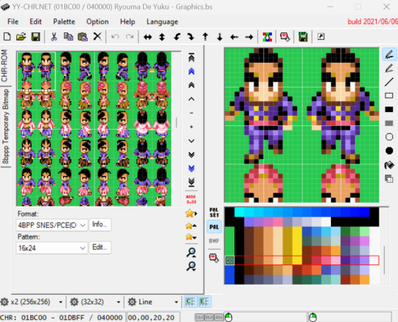Screen dimensions: 398x322
Task: Open the Help menu
Action: (128, 22)
